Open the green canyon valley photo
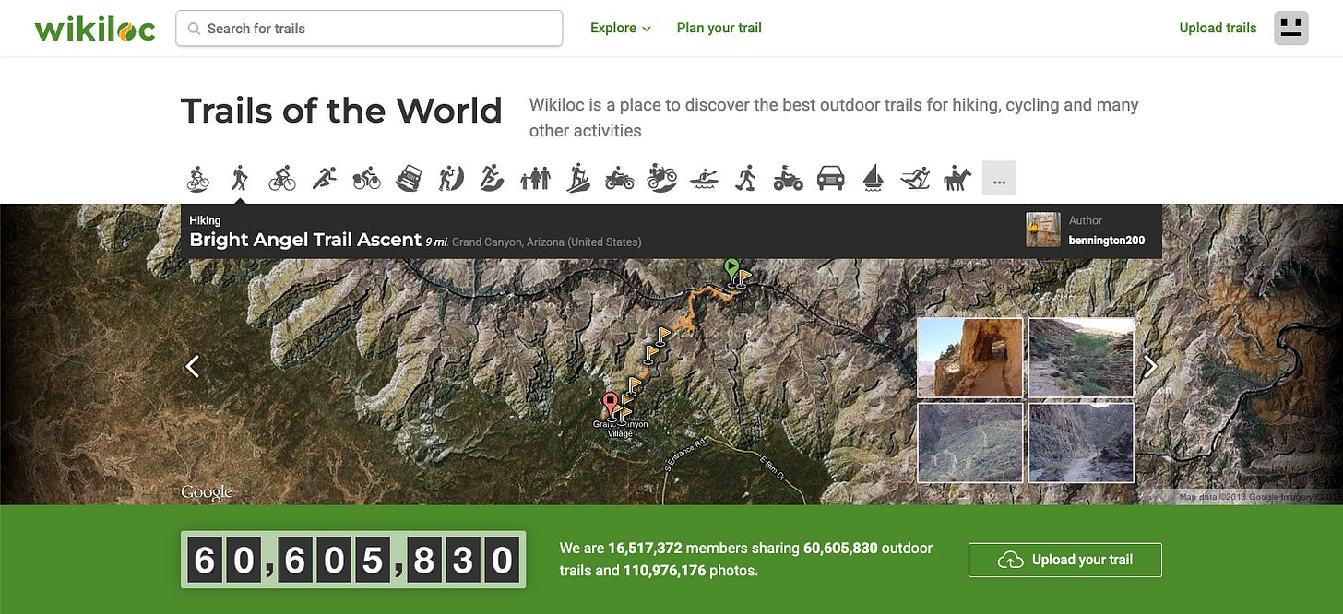1343x614 pixels. (x=1081, y=358)
